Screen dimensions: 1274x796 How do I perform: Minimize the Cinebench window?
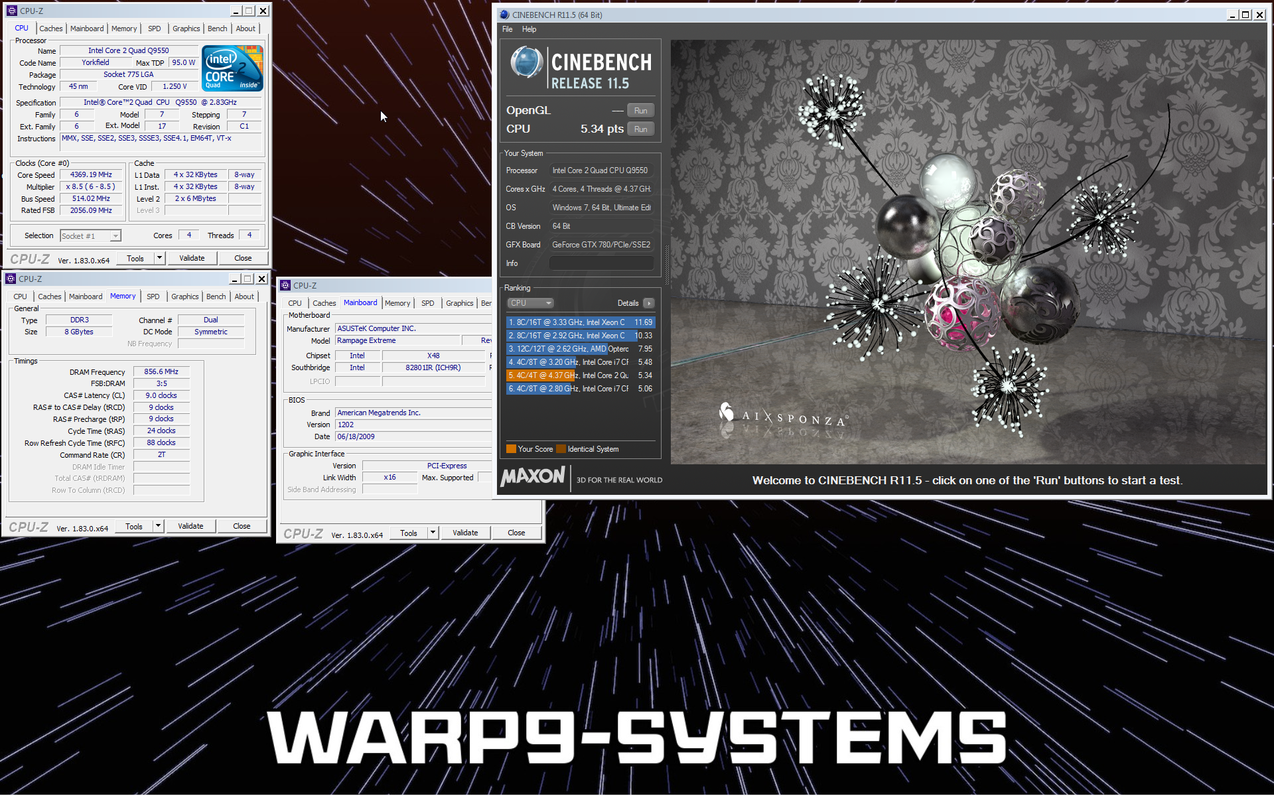1233,15
